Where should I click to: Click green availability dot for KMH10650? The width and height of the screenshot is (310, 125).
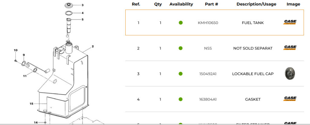(x=180, y=23)
